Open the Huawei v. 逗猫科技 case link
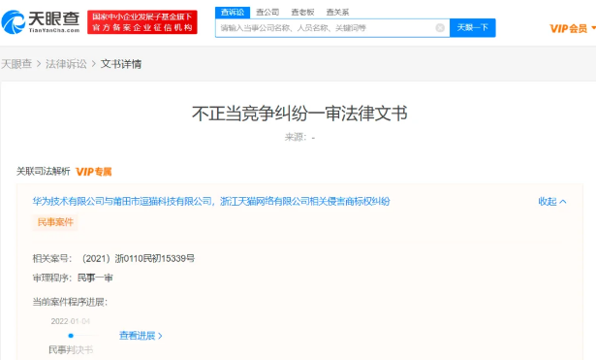The height and width of the screenshot is (360, 596). [x=211, y=201]
